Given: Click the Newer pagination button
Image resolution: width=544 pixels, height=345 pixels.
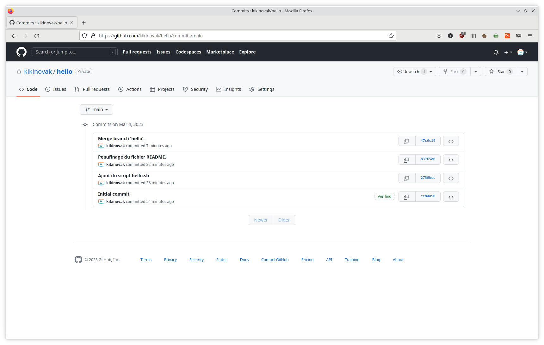Looking at the screenshot, I should (x=261, y=220).
